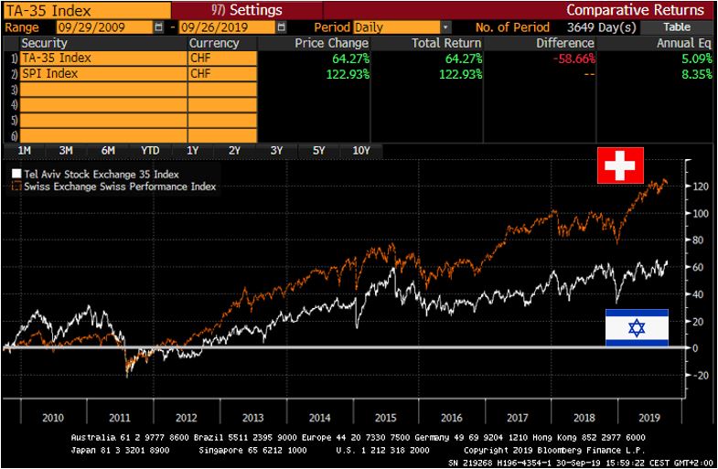Image resolution: width=718 pixels, height=469 pixels.
Task: Select the 3Y range tab
Action: coord(276,151)
